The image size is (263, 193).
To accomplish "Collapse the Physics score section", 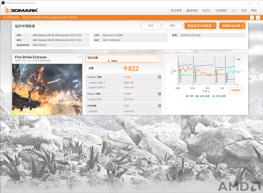I will [159, 94].
